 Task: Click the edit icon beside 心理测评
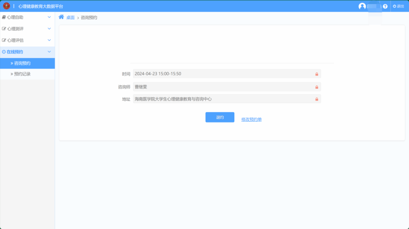pos(4,29)
